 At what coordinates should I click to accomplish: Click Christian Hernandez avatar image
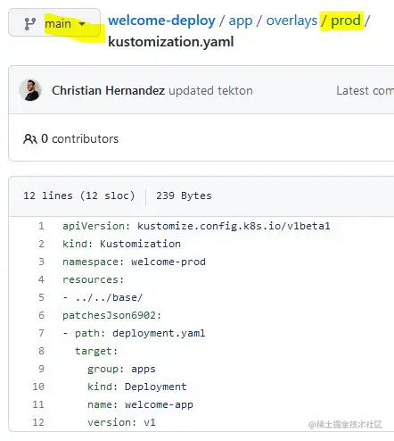30,90
